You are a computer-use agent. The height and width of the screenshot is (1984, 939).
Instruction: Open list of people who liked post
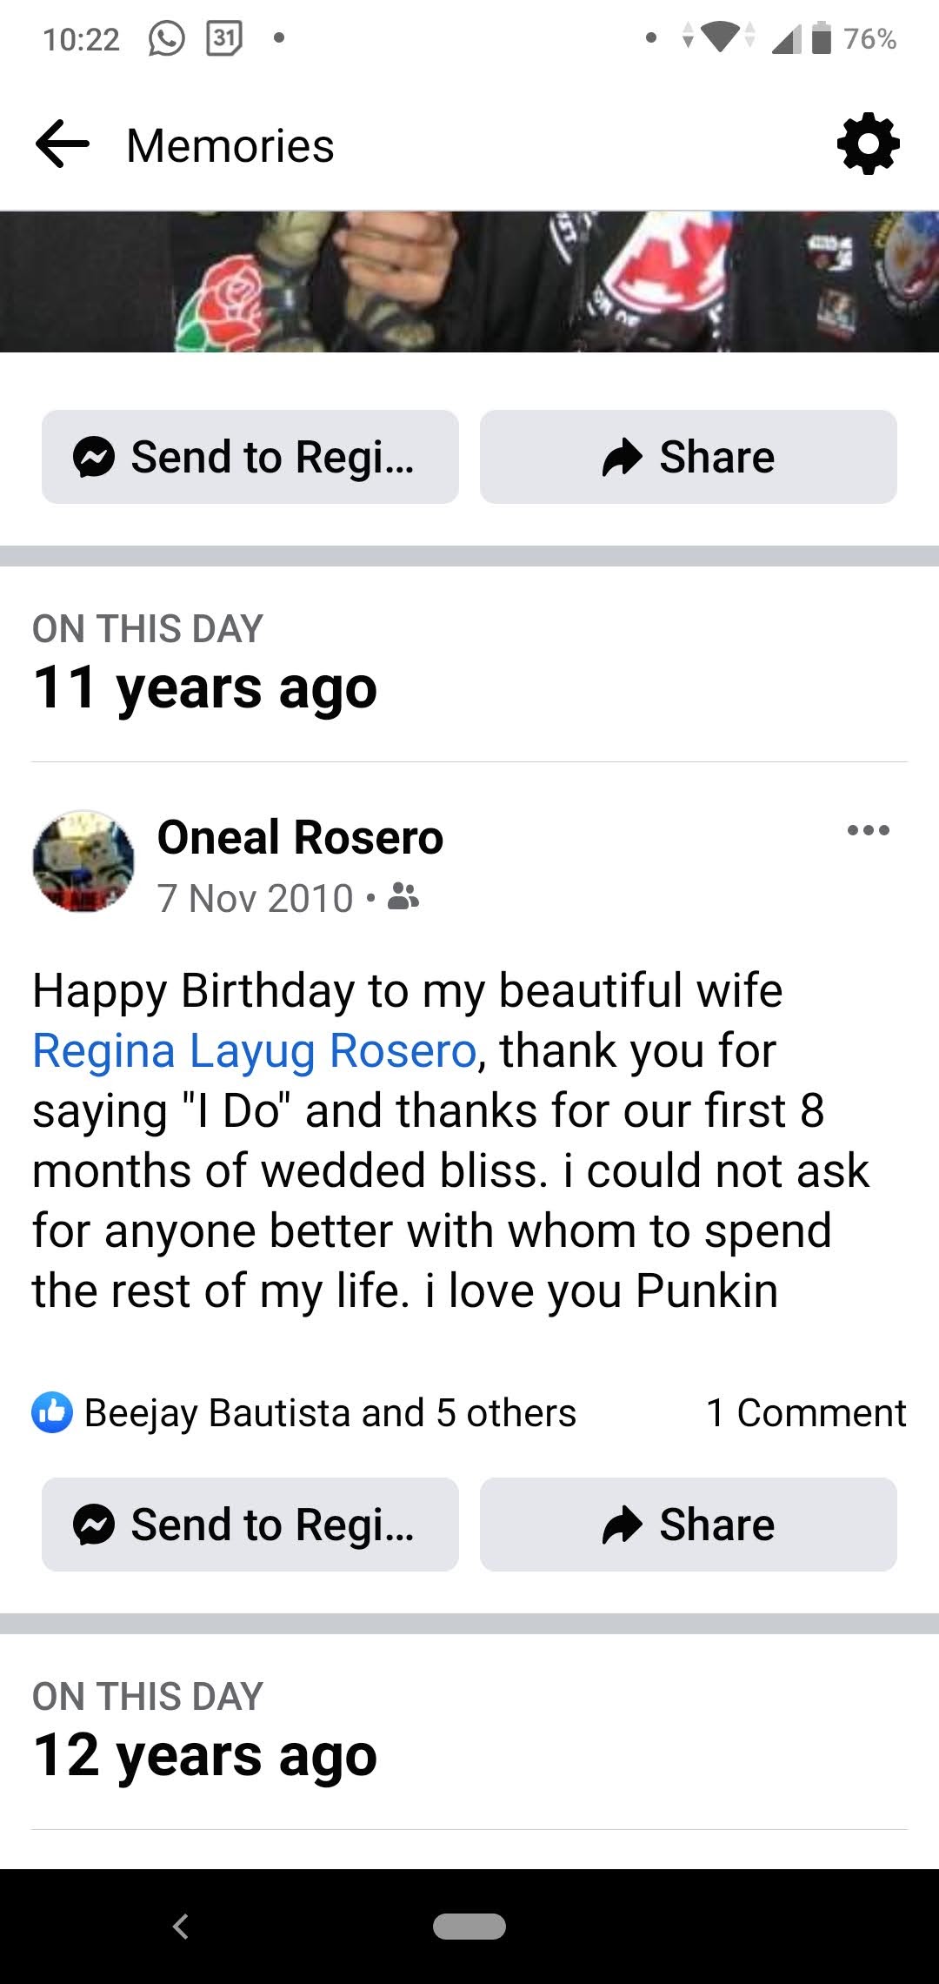click(x=330, y=1412)
